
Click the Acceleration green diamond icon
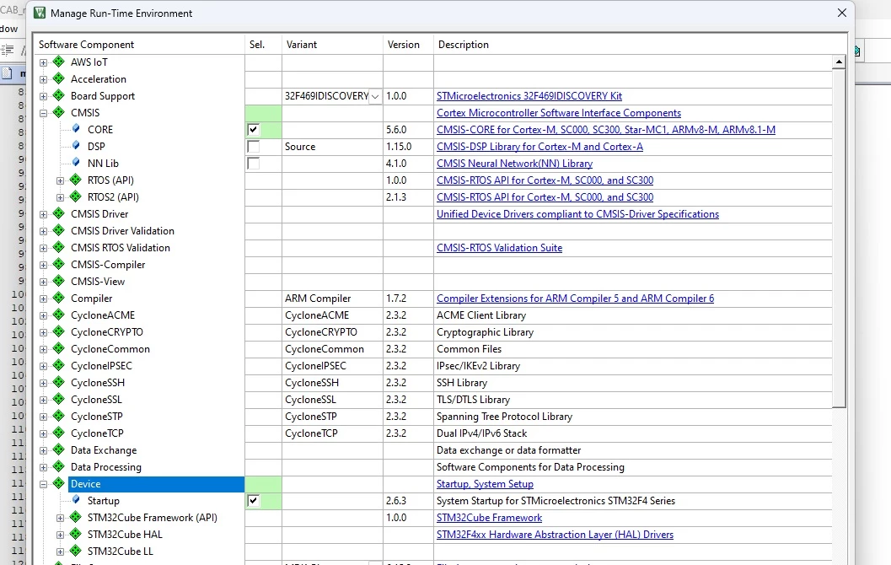[58, 78]
